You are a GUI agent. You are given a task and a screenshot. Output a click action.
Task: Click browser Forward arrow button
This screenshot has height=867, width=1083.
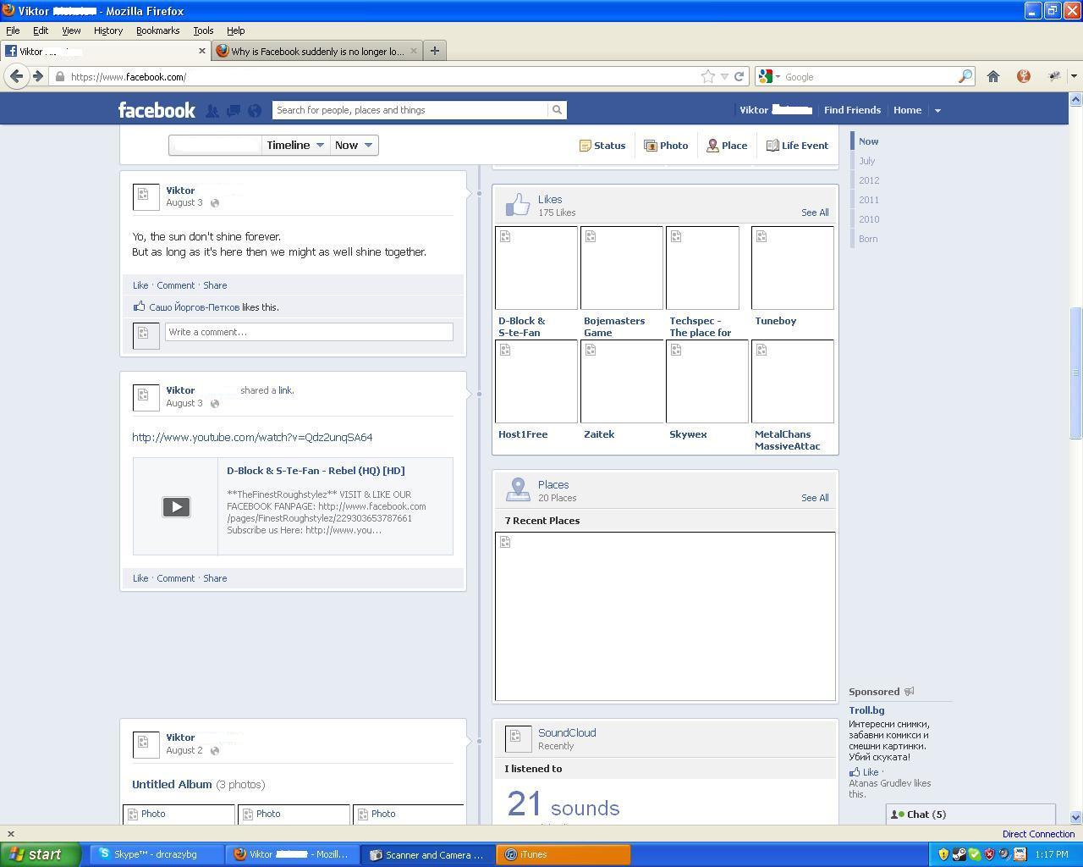[x=37, y=76]
